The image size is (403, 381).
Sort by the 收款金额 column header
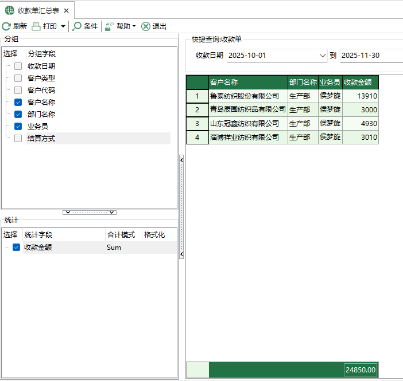(360, 82)
